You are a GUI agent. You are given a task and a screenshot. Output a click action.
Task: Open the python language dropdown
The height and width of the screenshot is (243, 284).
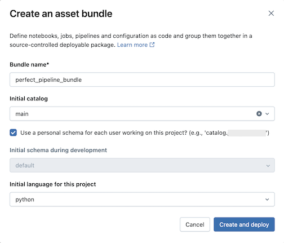pyautogui.click(x=142, y=200)
